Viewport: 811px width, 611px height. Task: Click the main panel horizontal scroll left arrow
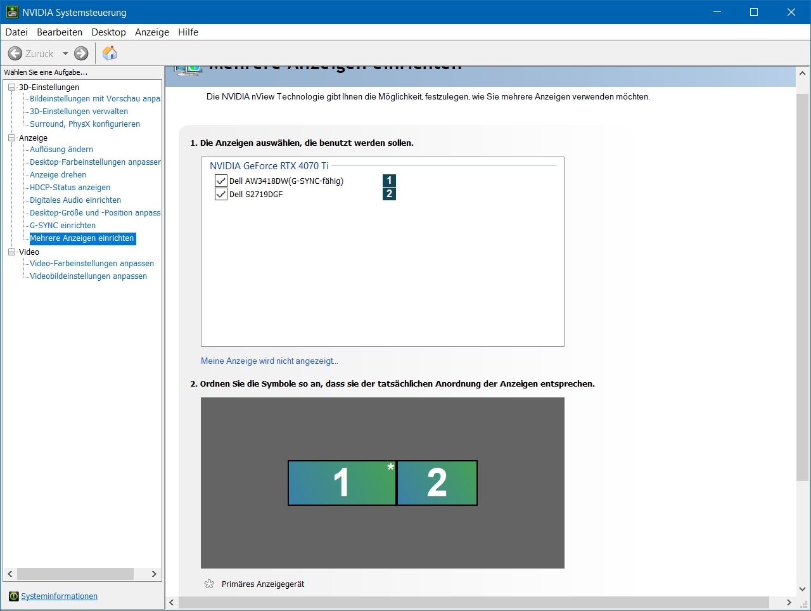pos(172,602)
